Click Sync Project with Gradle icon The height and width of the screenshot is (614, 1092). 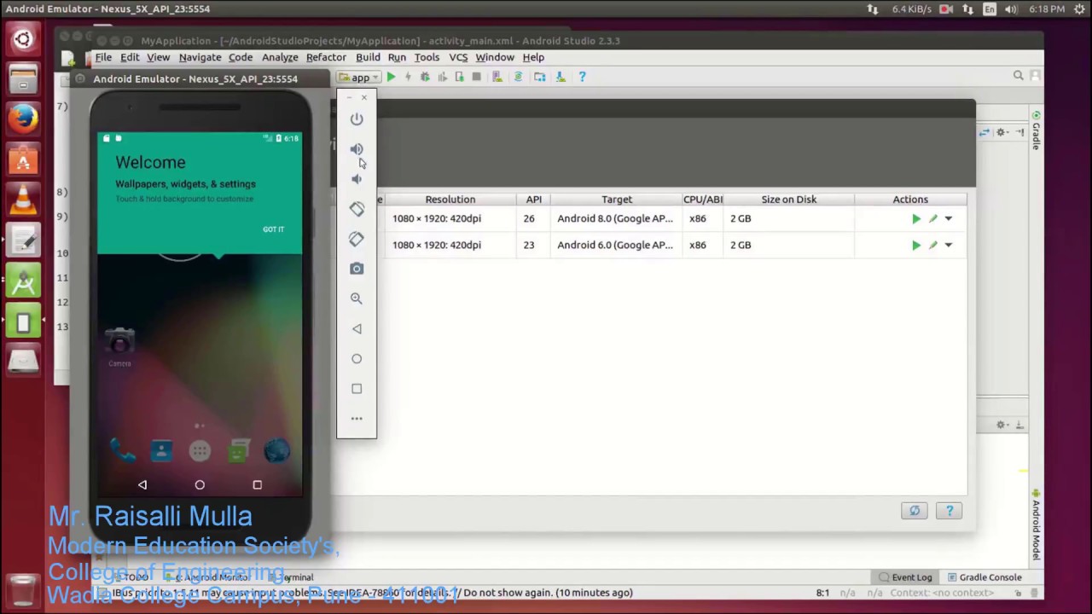pos(518,77)
